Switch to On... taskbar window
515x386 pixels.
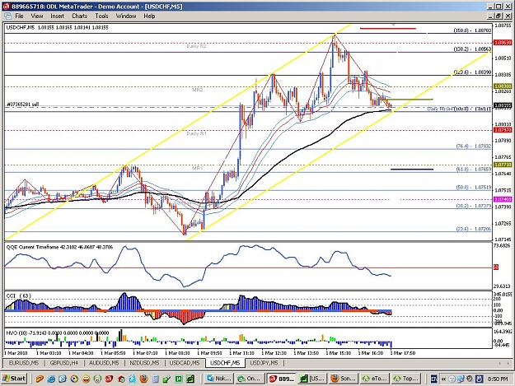pos(250,379)
